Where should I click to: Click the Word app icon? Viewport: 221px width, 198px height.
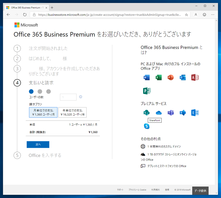point(147,77)
